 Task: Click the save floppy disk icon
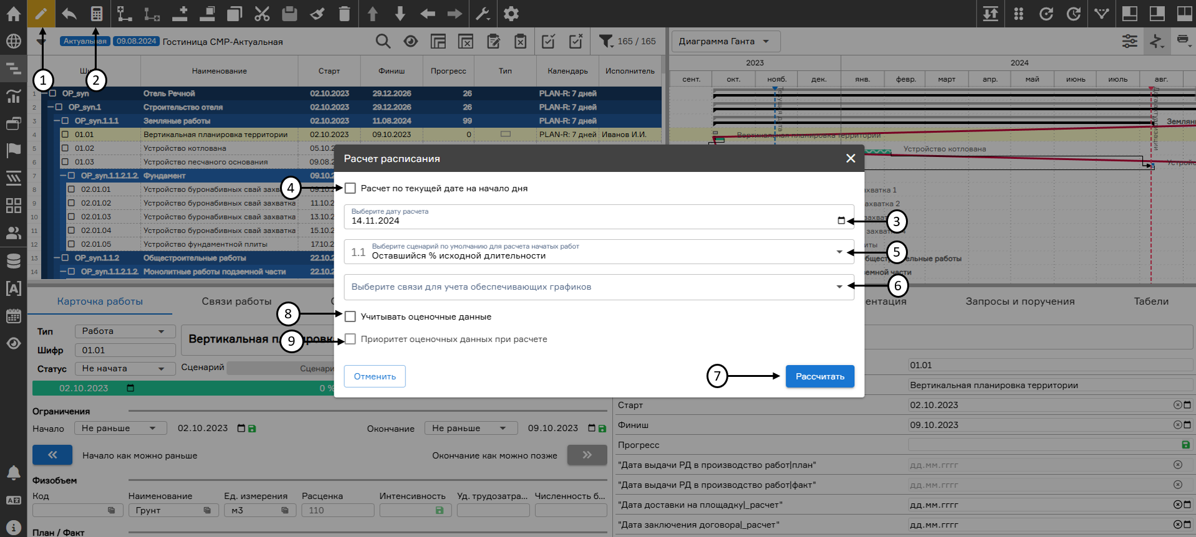tap(289, 14)
